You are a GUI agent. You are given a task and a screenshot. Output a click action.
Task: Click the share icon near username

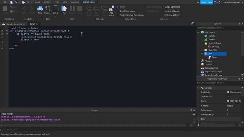[219, 2]
